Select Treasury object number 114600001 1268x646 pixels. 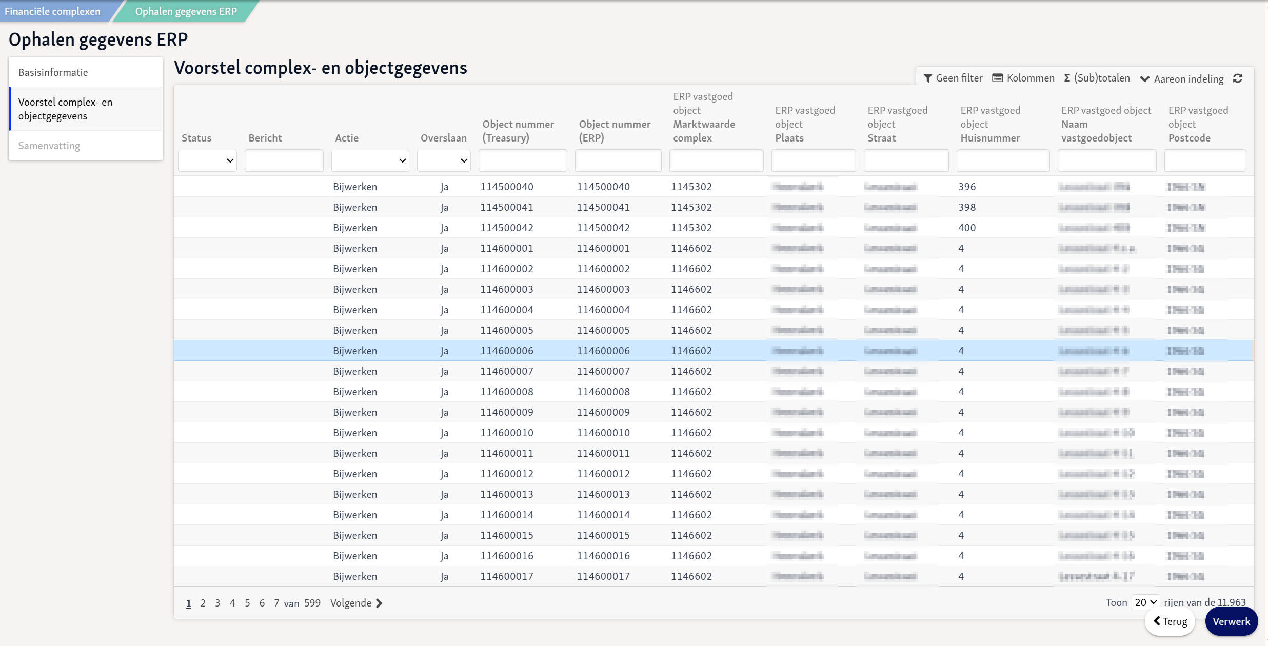507,248
